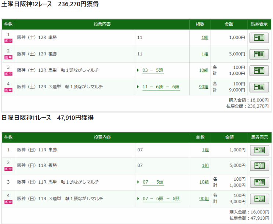This screenshot has height=224, width=273.
Task: Show ticket for Sunday 11R 複勝 bet
Action: coord(259,165)
